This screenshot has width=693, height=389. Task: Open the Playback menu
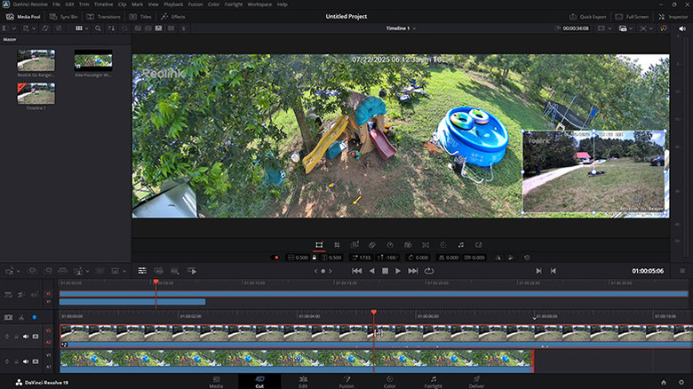(x=173, y=4)
